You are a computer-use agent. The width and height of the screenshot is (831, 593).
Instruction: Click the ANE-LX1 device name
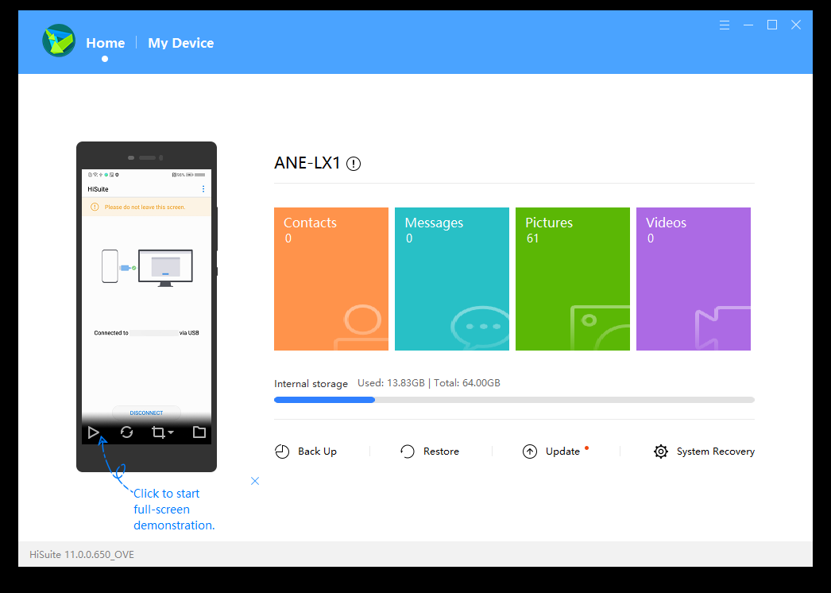[x=307, y=163]
